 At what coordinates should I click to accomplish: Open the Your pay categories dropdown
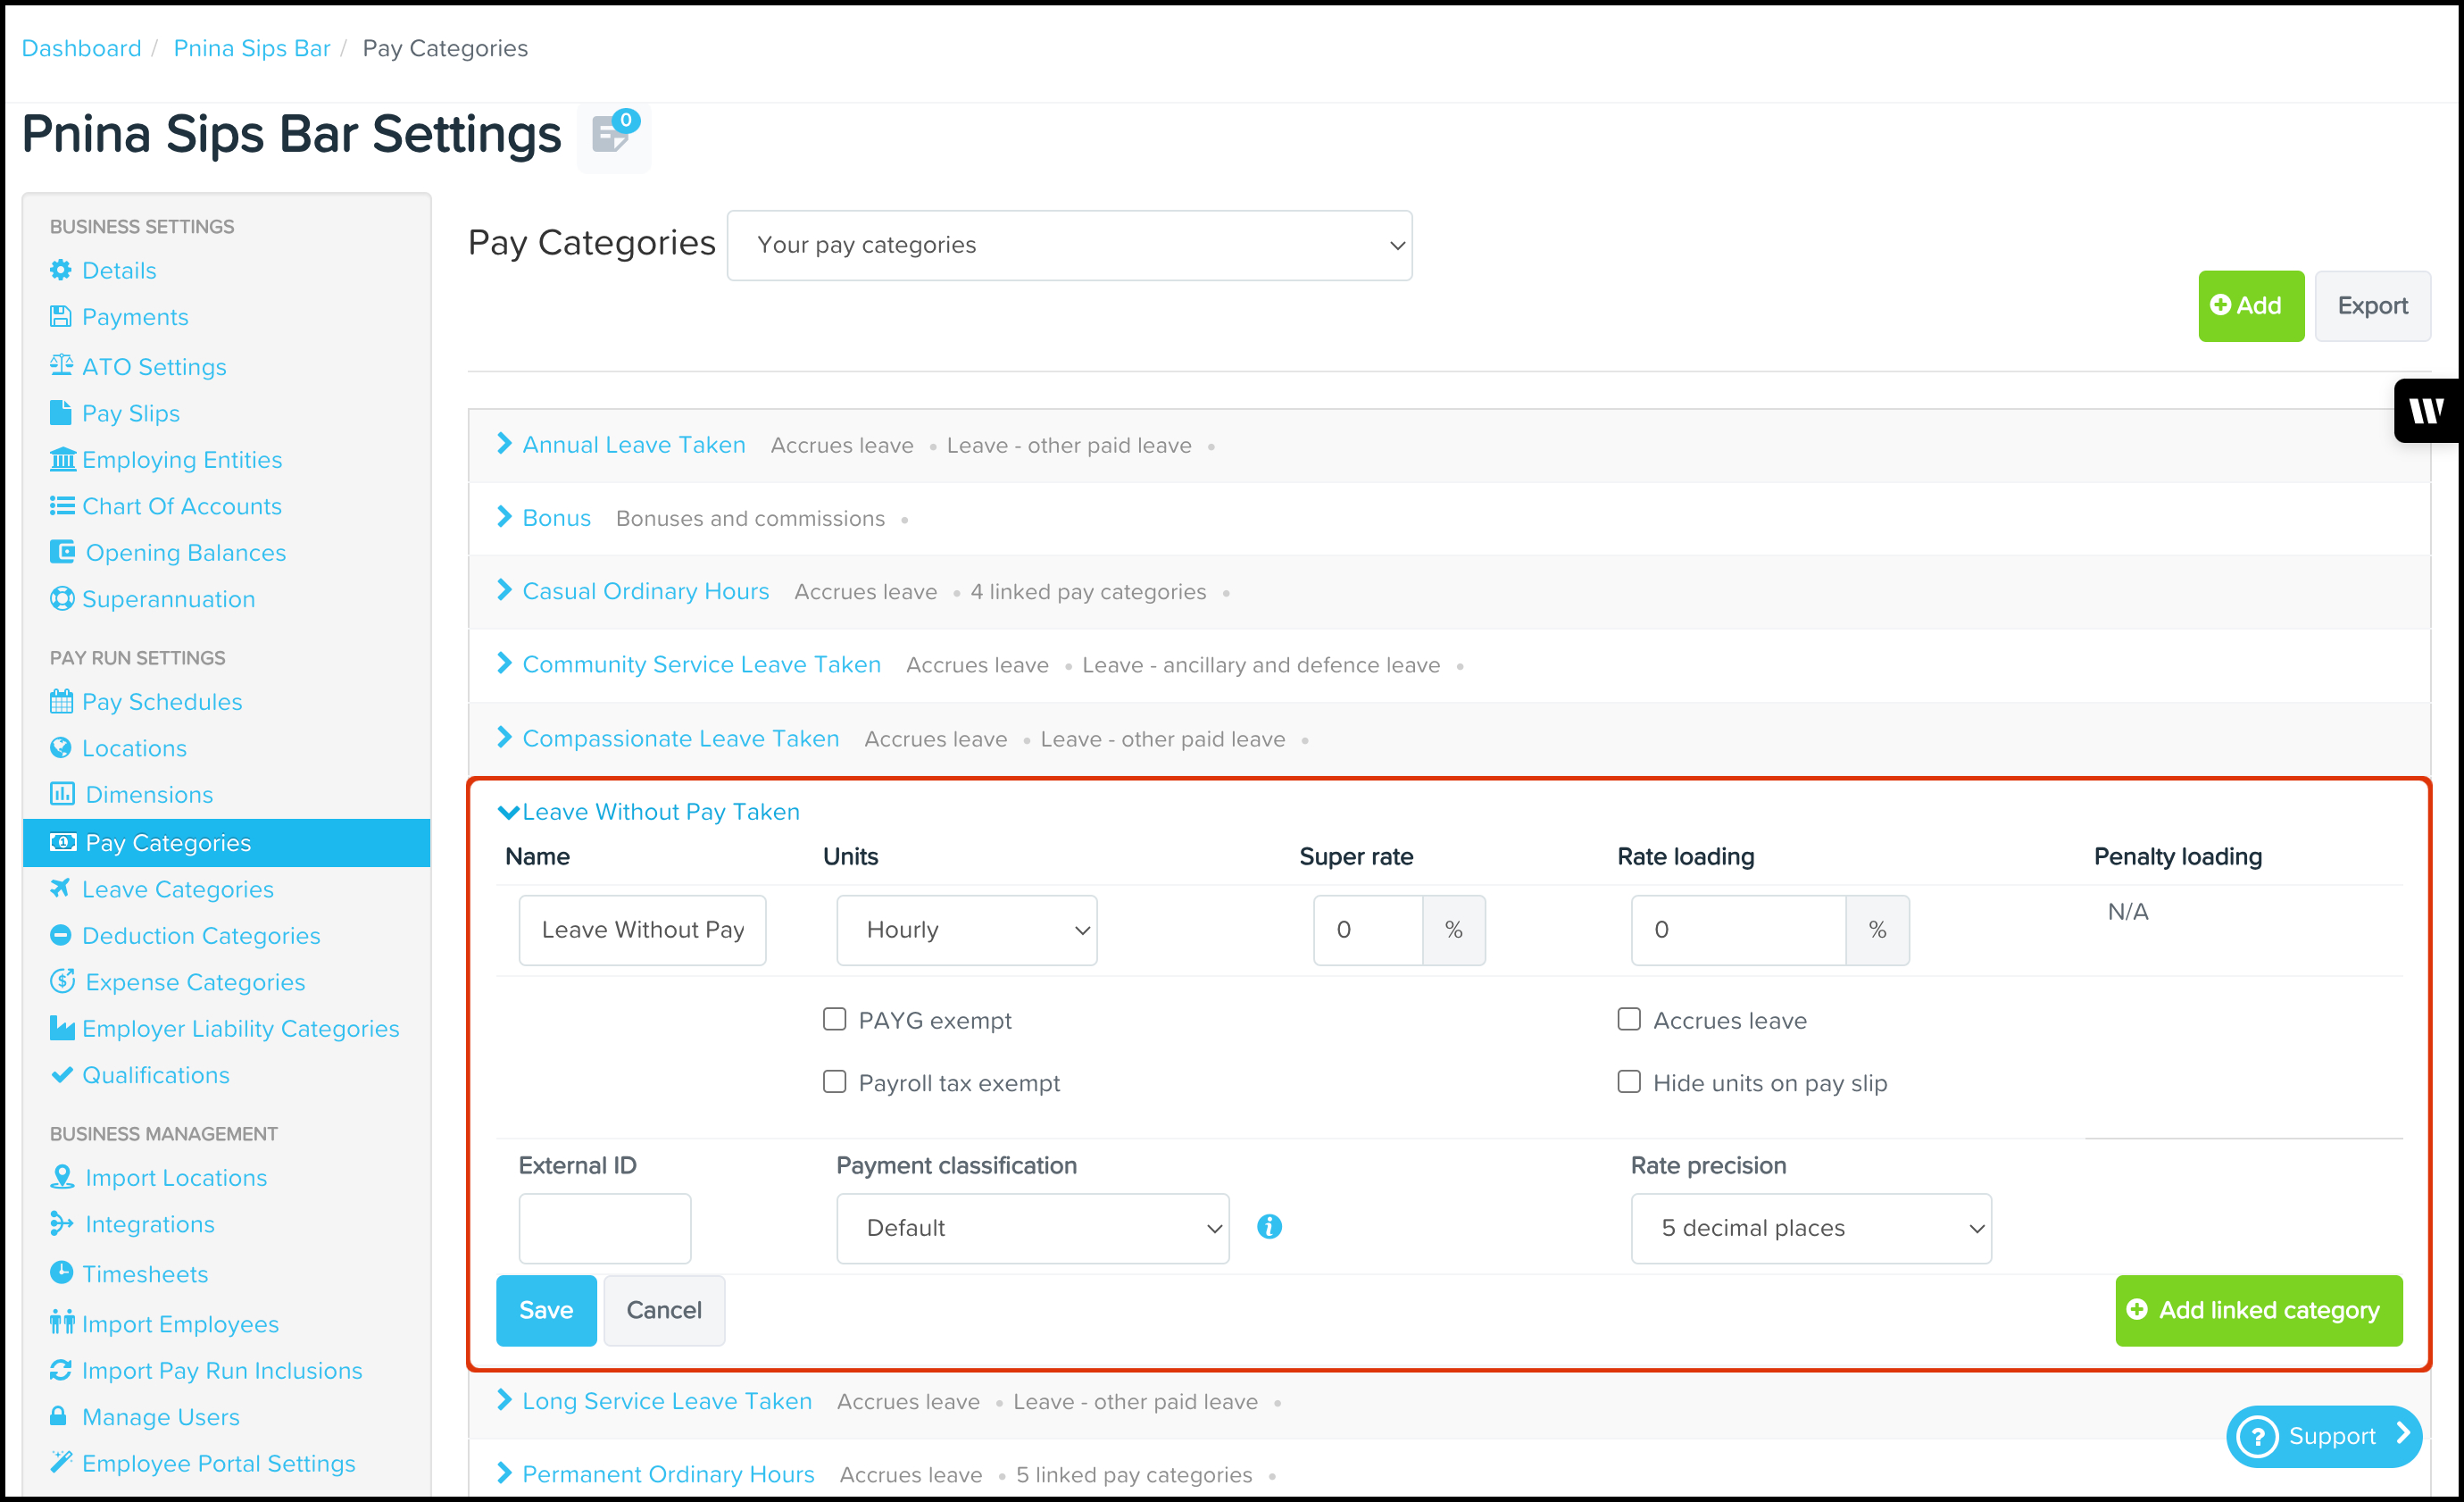pos(1069,245)
